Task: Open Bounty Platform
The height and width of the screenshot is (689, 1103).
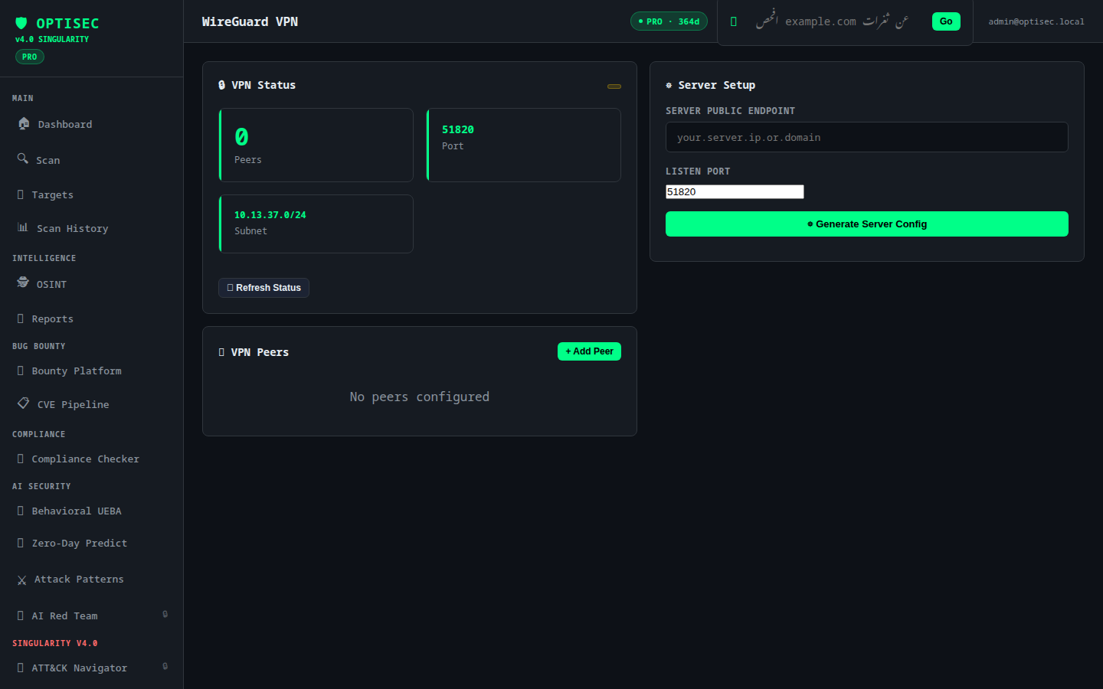Action: (91, 371)
